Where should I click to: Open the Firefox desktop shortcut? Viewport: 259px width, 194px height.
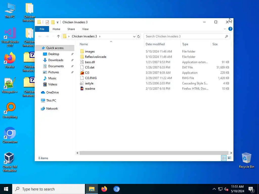coord(10,60)
